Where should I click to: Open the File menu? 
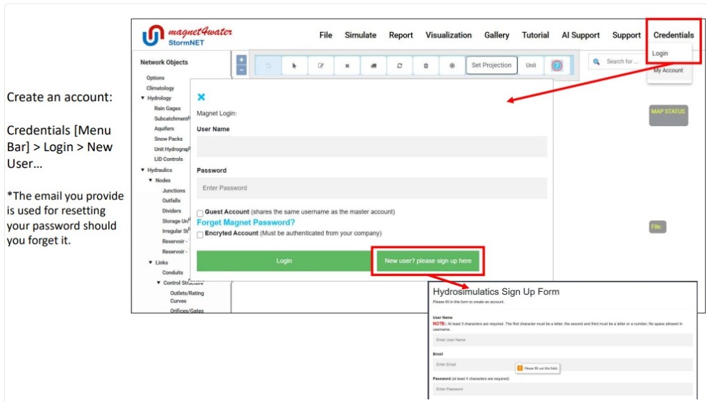(326, 35)
